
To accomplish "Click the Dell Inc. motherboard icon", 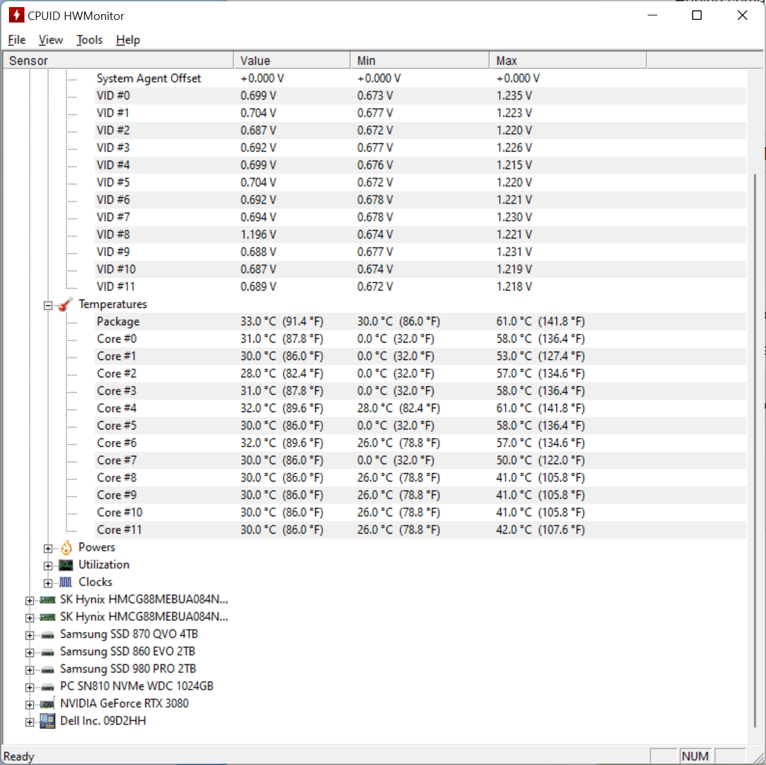I will point(48,721).
